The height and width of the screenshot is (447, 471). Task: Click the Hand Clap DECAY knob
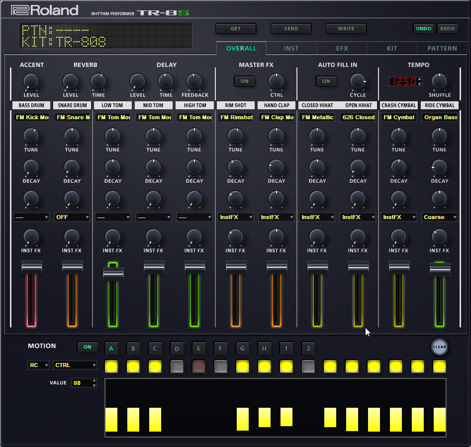click(277, 168)
